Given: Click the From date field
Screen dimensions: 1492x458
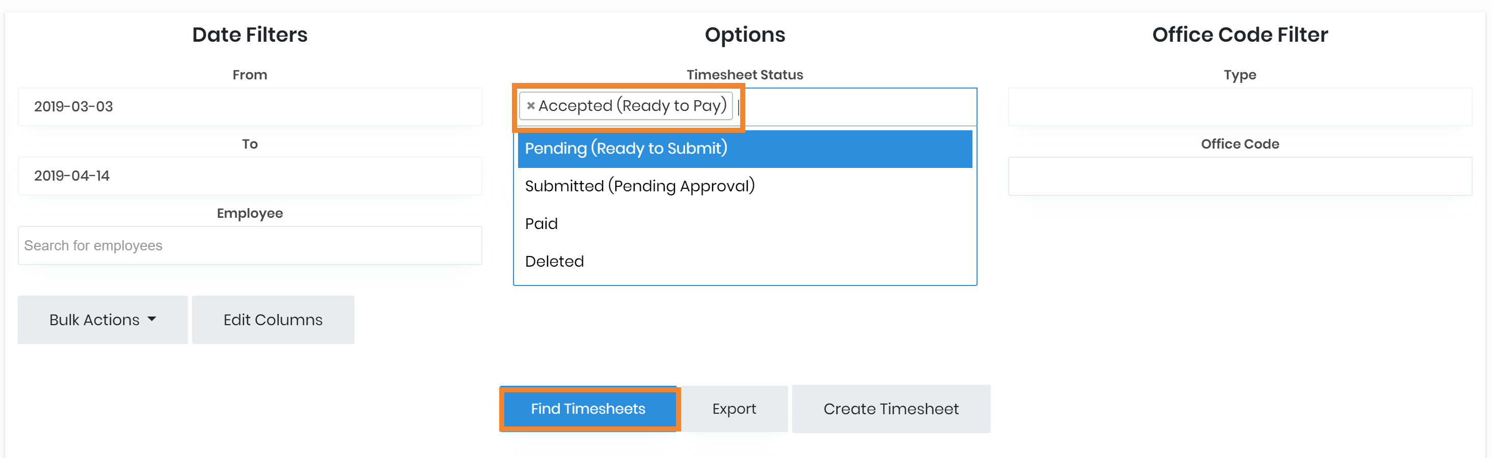Looking at the screenshot, I should coord(250,107).
